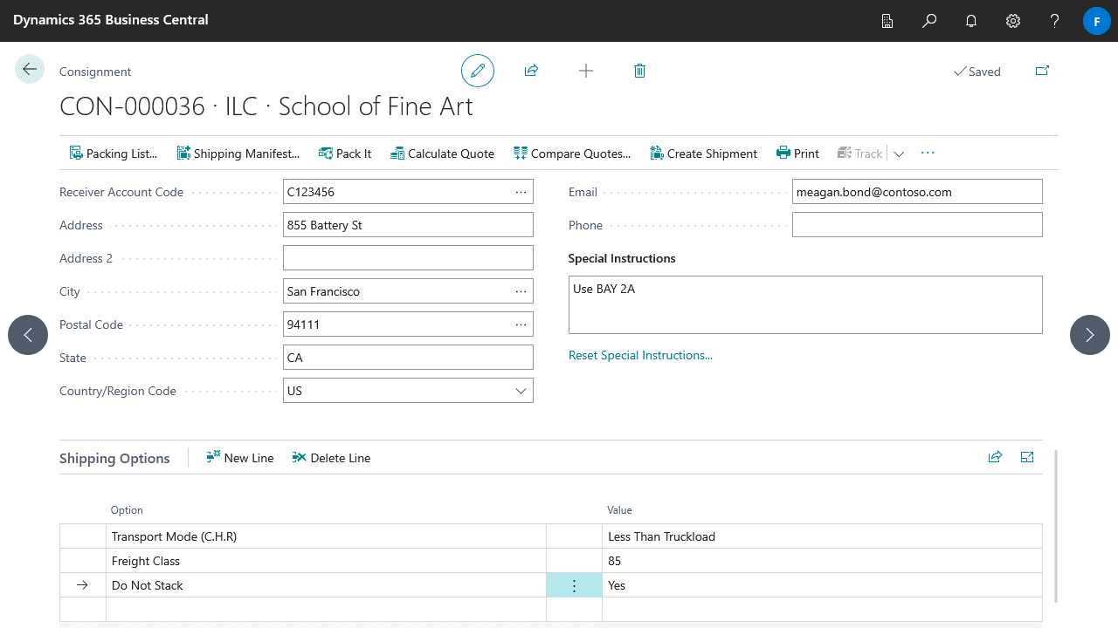Expand Shipping Options part to full view
The height and width of the screenshot is (628, 1118).
tap(1027, 457)
